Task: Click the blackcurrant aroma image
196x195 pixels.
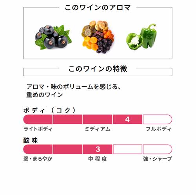Action: pyautogui.click(x=53, y=37)
